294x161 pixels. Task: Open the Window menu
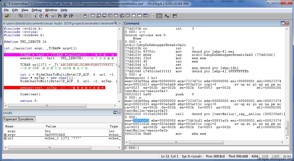click(51, 10)
